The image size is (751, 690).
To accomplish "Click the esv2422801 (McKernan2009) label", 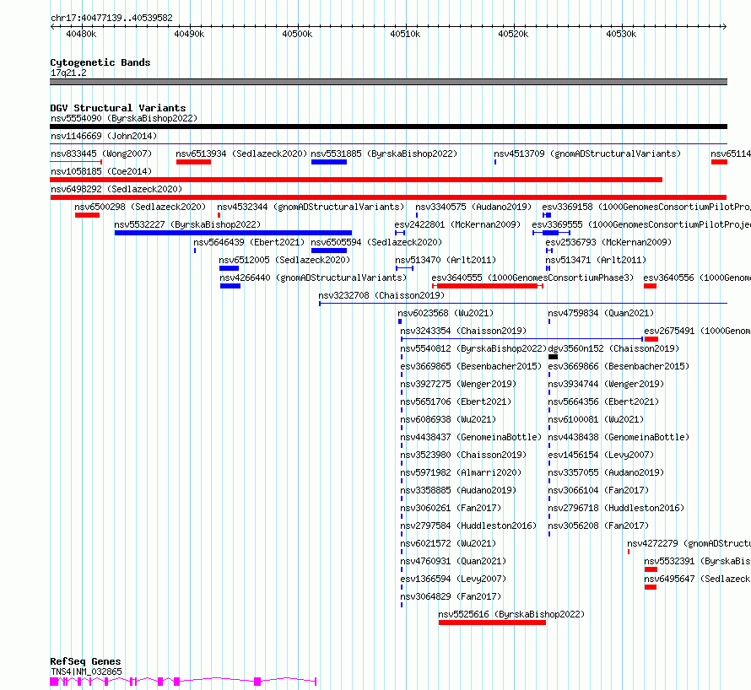I will tap(457, 224).
